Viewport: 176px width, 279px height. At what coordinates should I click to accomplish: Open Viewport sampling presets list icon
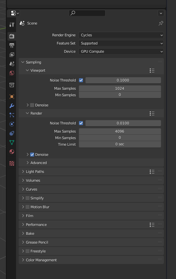click(152, 70)
